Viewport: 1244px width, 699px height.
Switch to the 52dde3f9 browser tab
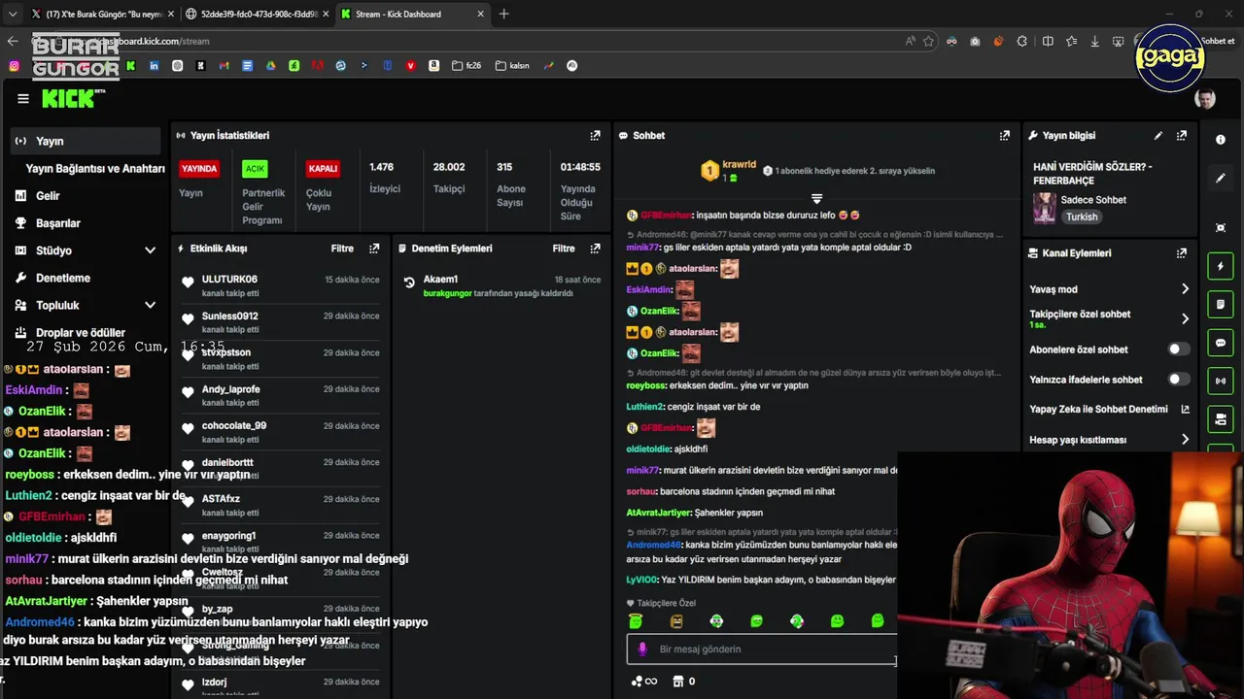257,14
